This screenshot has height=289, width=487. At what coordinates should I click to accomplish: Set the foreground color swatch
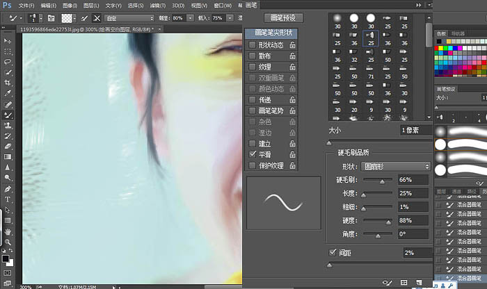[x=6, y=258]
